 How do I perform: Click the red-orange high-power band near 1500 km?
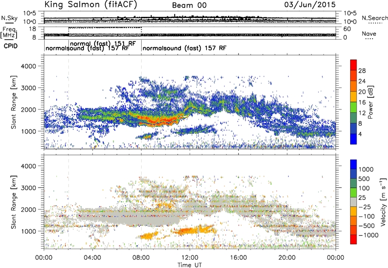159,120
